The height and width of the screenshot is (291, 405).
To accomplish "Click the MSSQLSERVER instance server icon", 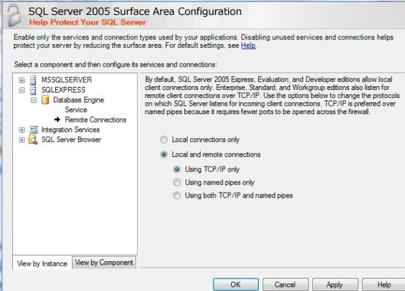I will (33, 80).
